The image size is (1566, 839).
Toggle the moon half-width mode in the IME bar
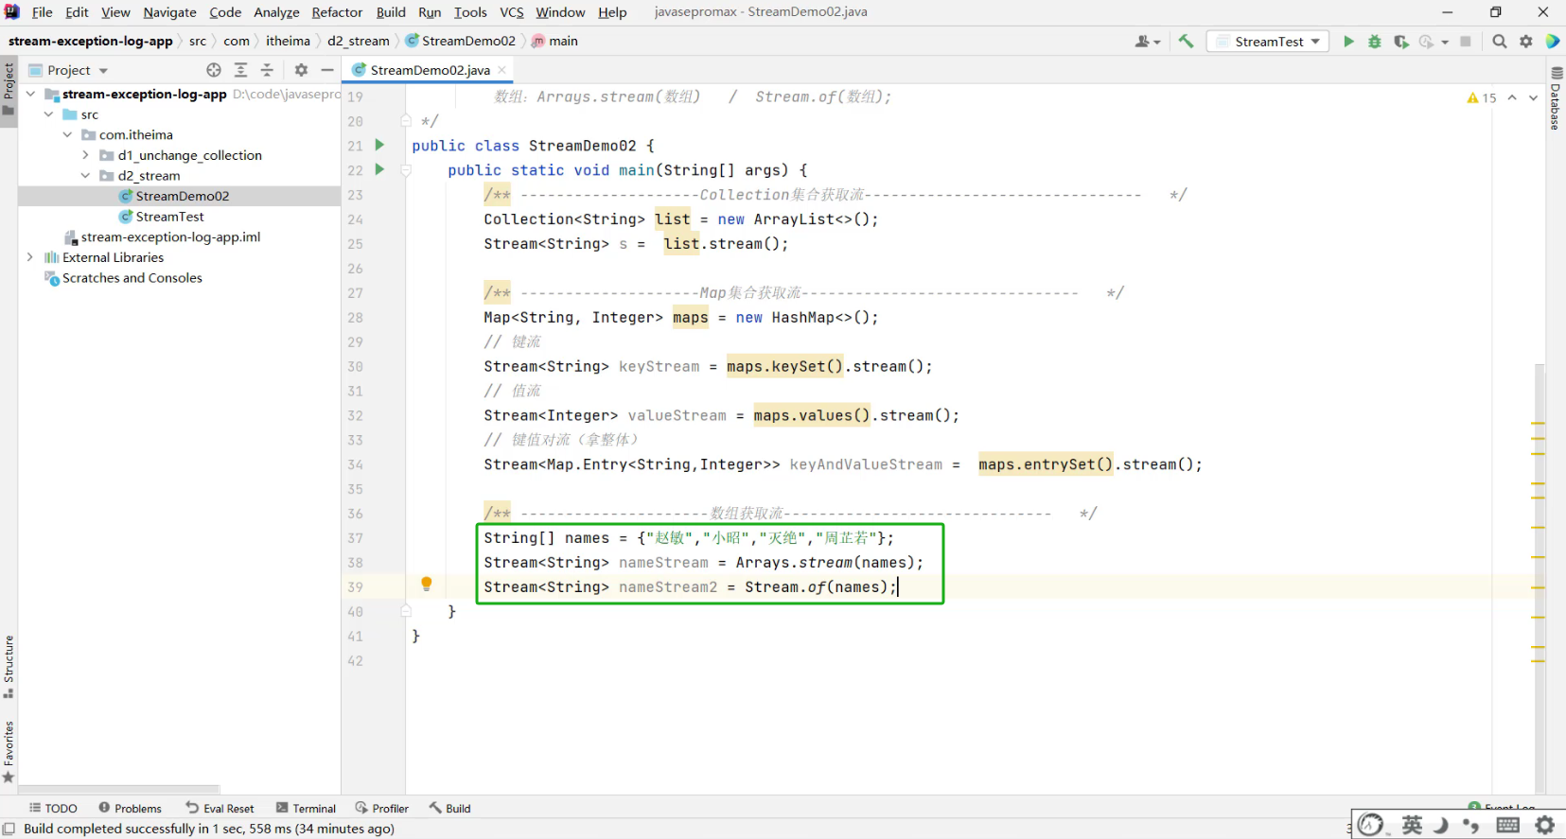point(1441,825)
